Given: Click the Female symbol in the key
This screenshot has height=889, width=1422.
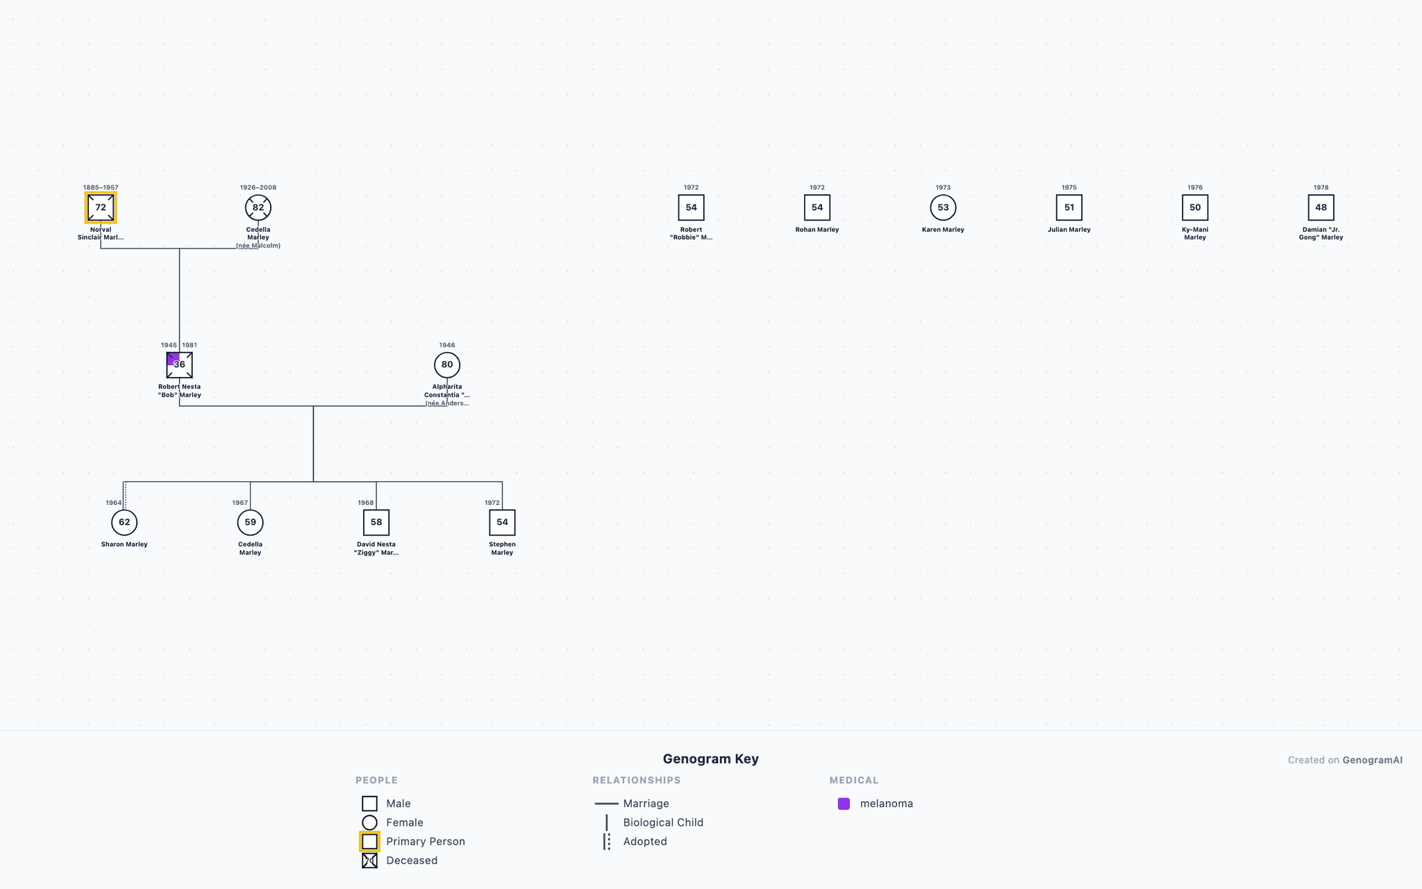Looking at the screenshot, I should pos(369,822).
